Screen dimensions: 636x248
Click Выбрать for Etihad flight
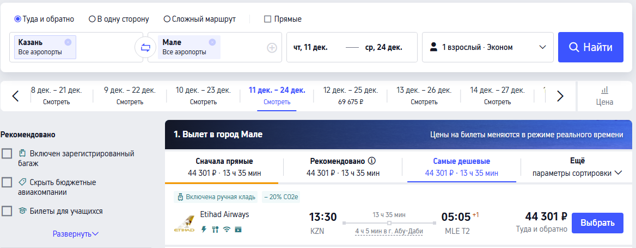tap(597, 222)
